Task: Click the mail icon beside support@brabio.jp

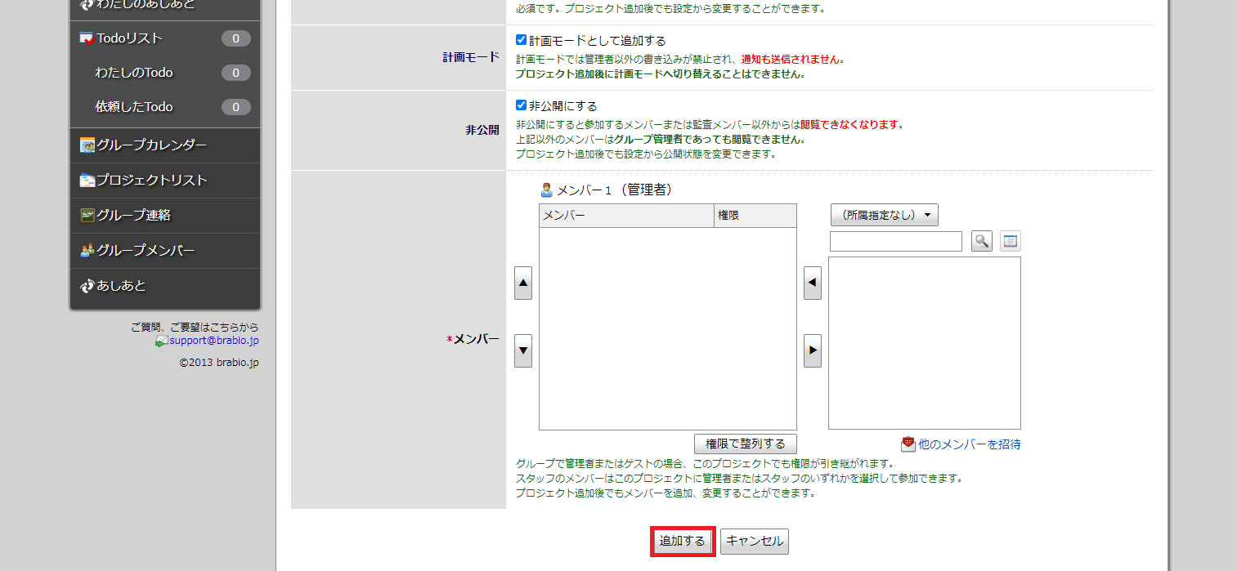Action: (x=163, y=340)
